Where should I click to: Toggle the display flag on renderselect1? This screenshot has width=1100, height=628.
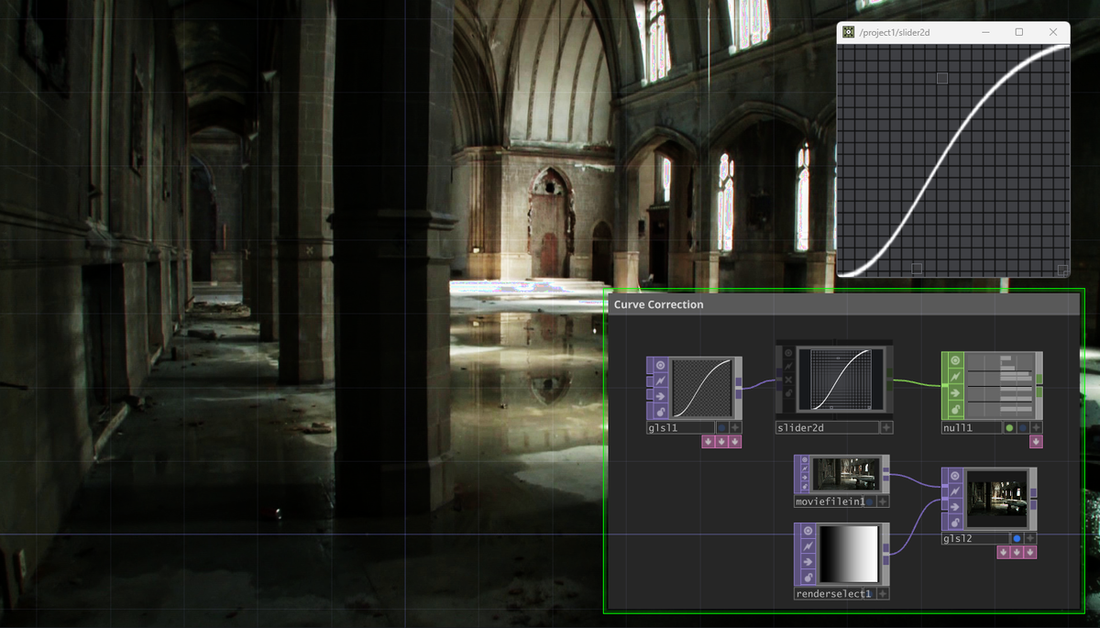point(871,593)
